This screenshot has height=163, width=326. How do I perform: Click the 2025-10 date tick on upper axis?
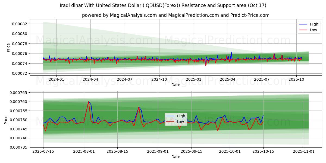click(x=296, y=79)
